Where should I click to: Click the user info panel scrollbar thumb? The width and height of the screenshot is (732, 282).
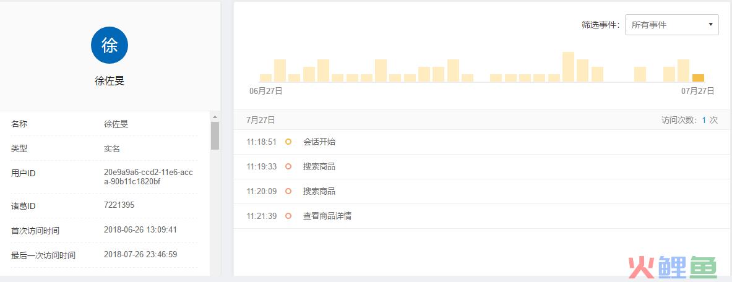coord(215,135)
